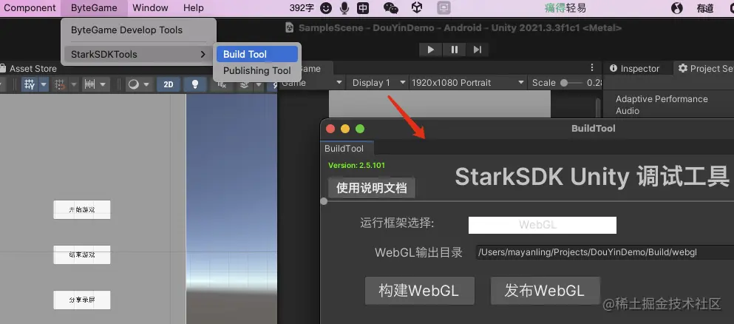This screenshot has height=324, width=734.
Task: Toggle 2D view mode in Scene
Action: click(168, 84)
